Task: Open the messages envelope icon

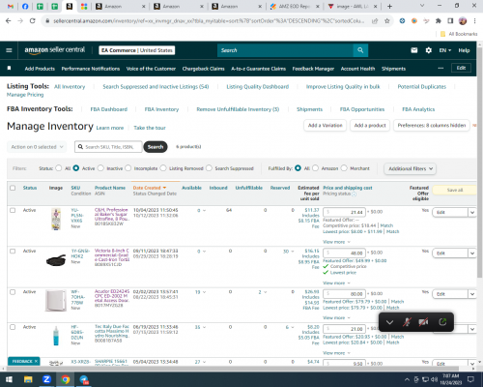Action: point(414,50)
